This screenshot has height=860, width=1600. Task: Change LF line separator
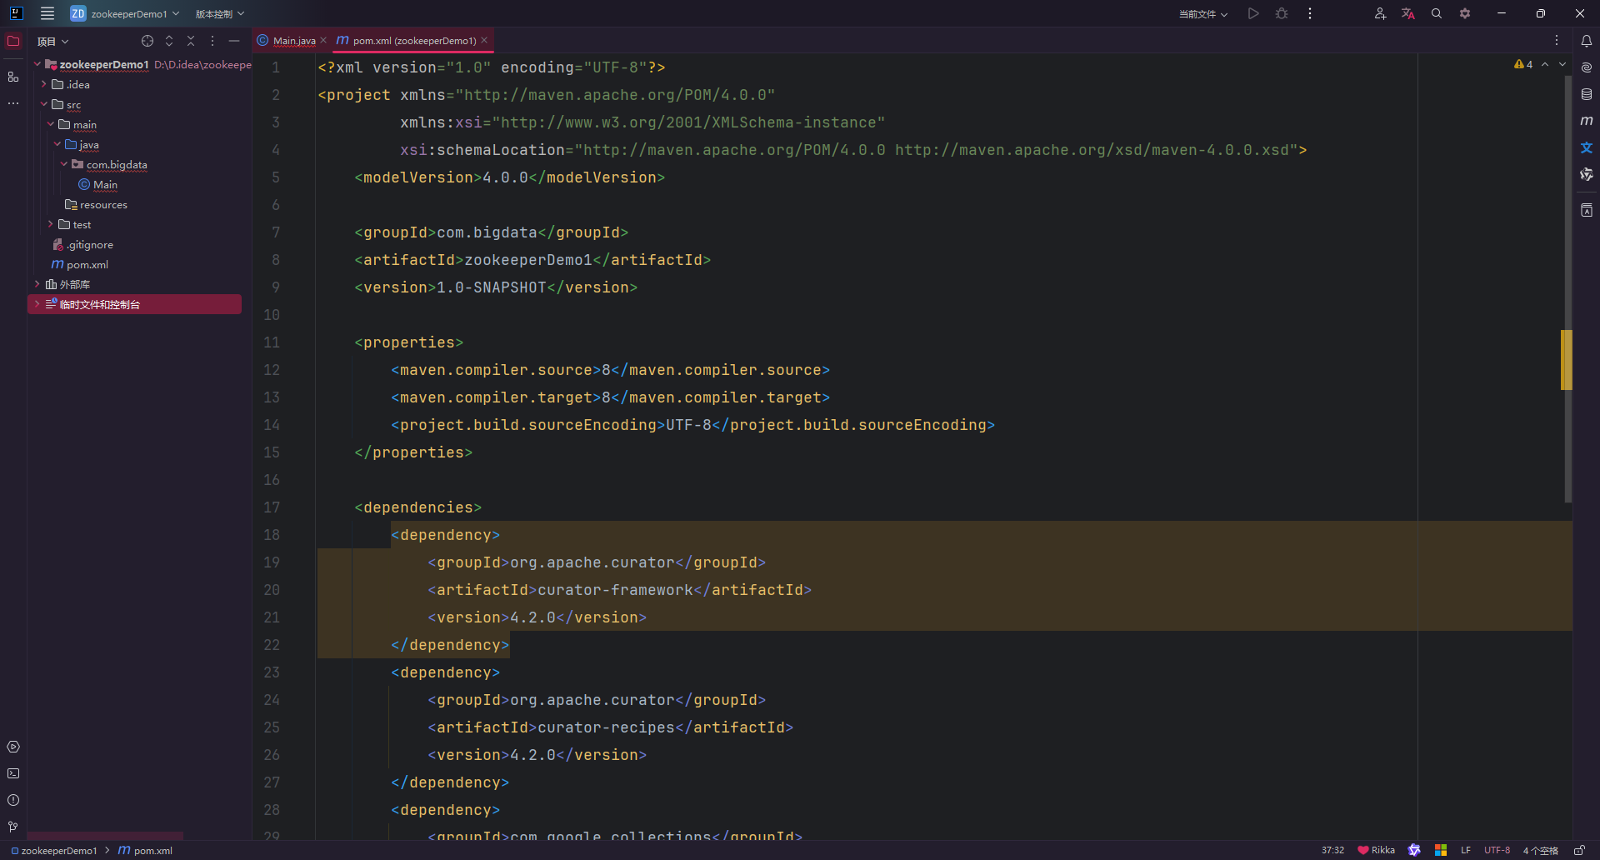pos(1466,850)
